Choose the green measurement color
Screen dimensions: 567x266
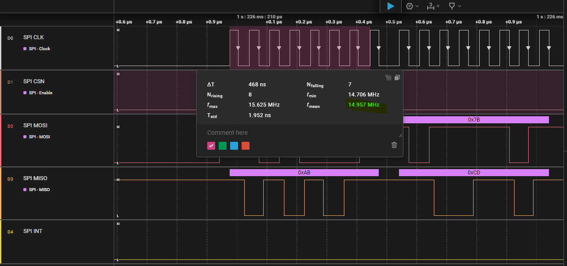click(223, 146)
